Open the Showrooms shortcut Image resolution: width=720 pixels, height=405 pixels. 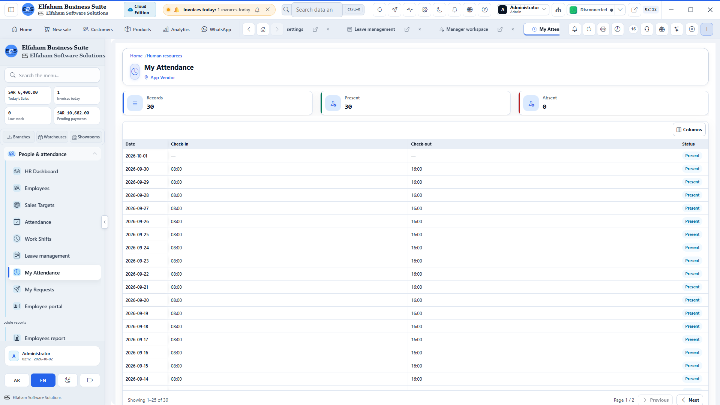pyautogui.click(x=86, y=137)
